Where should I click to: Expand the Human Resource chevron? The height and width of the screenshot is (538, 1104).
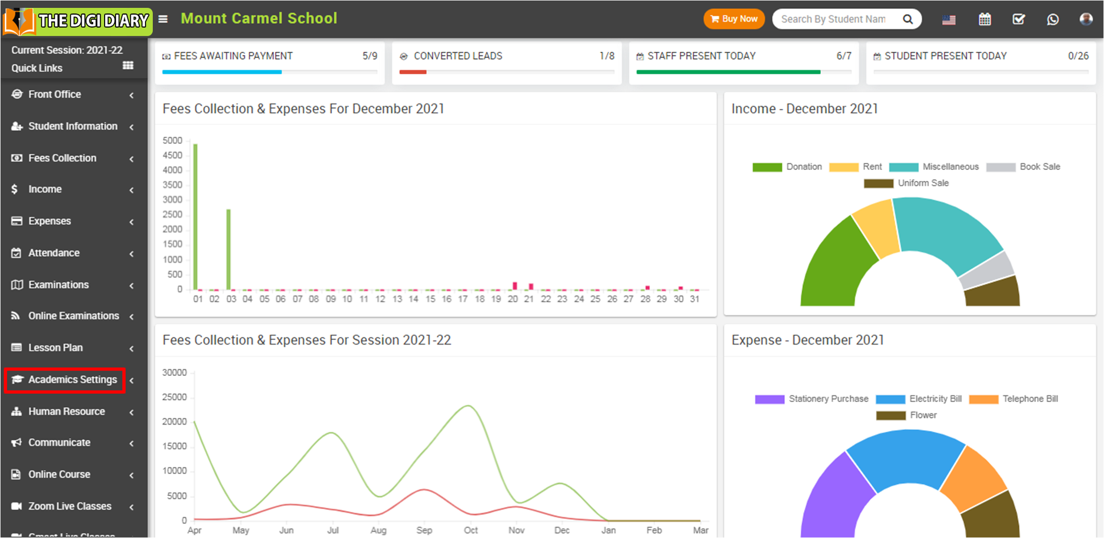coord(131,413)
